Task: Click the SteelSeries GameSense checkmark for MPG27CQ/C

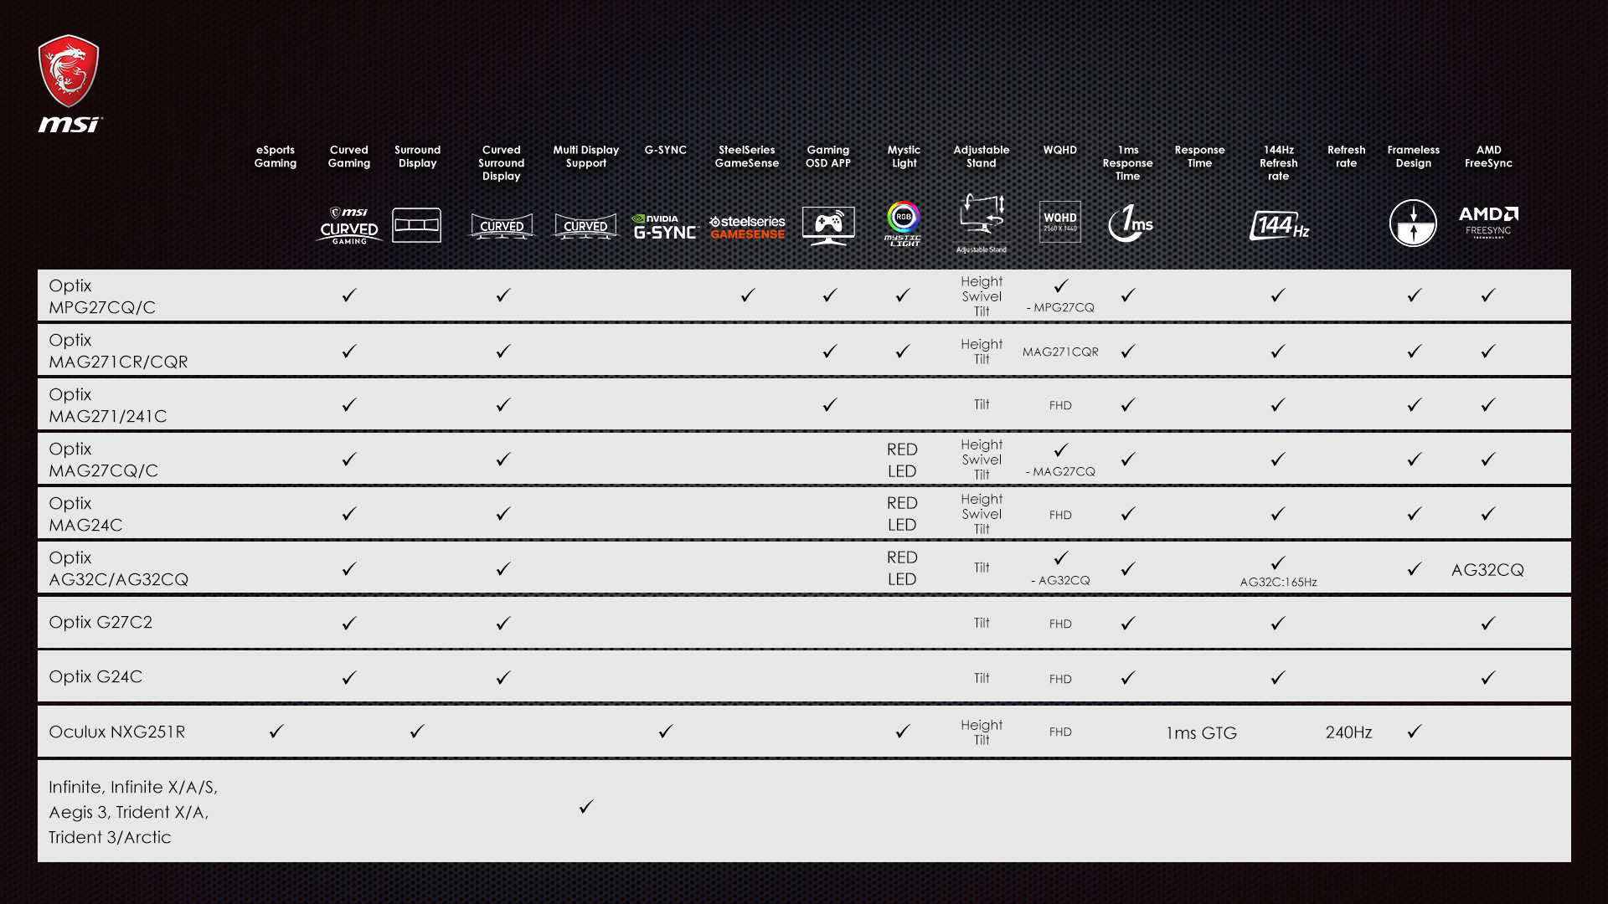Action: click(748, 295)
